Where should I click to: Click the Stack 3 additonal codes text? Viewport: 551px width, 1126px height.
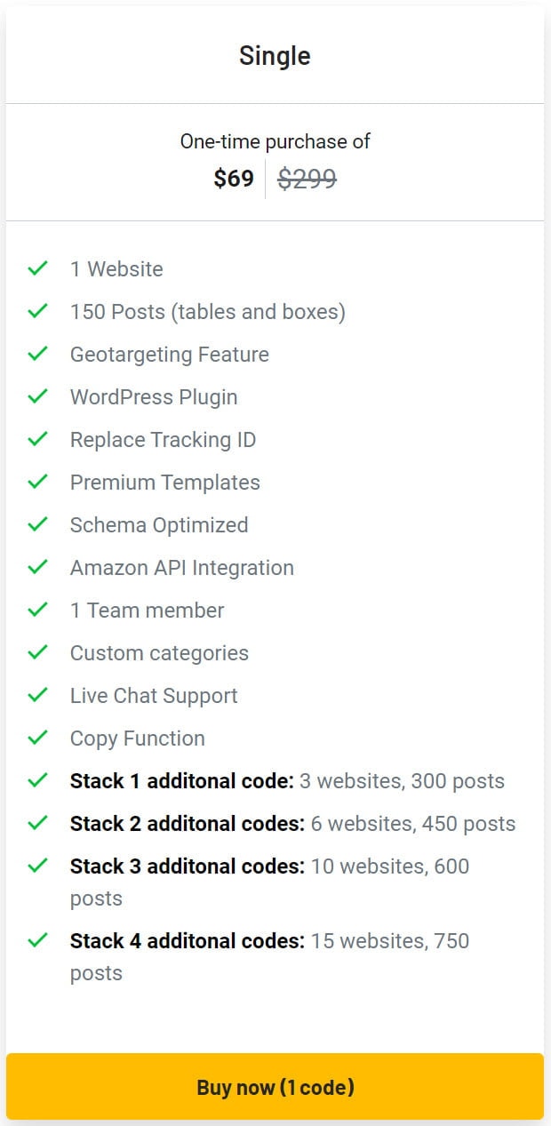tap(188, 866)
